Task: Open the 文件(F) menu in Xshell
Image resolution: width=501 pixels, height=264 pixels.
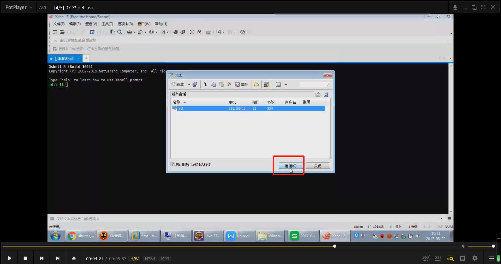Action: click(59, 24)
